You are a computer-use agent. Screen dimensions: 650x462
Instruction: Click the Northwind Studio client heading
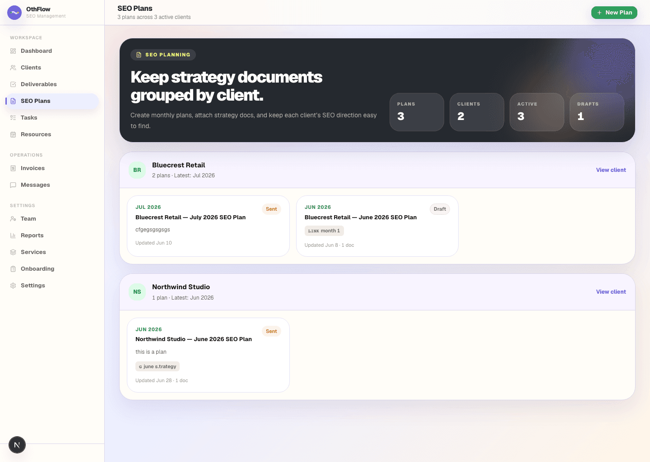tap(181, 287)
